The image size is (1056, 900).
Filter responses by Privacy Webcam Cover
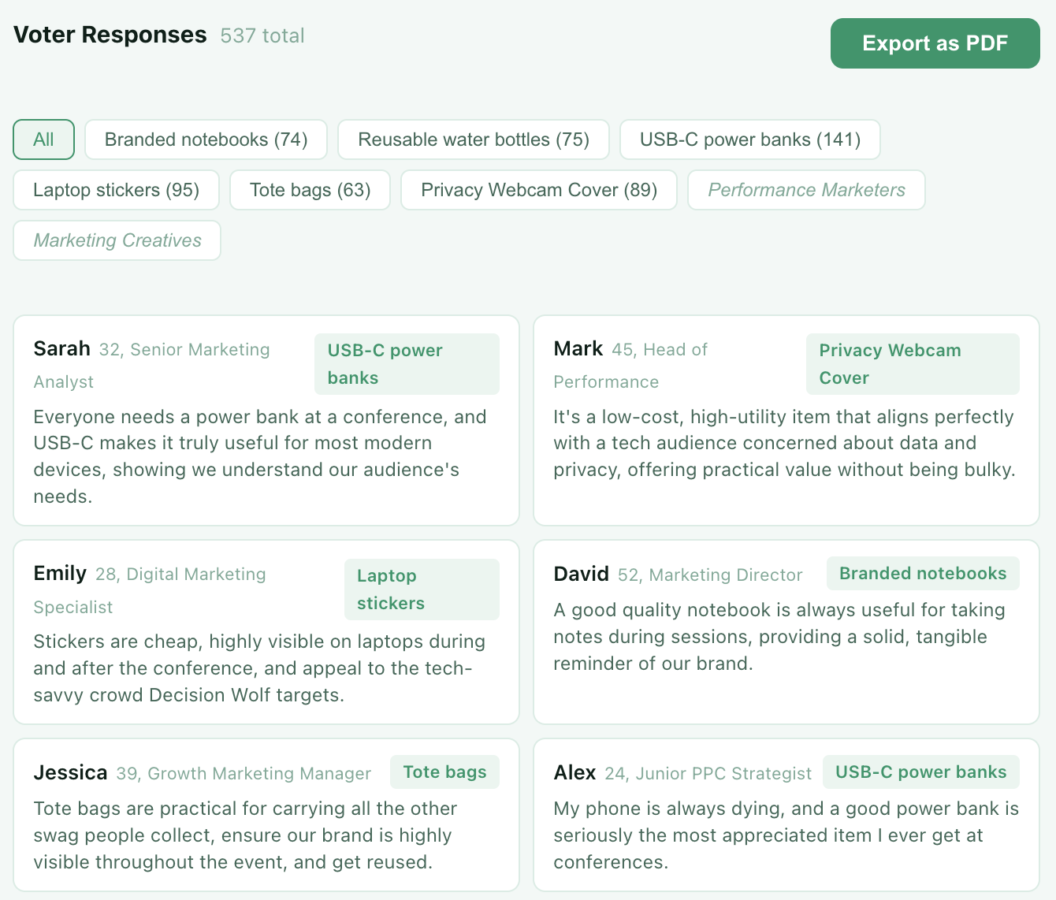click(x=538, y=190)
